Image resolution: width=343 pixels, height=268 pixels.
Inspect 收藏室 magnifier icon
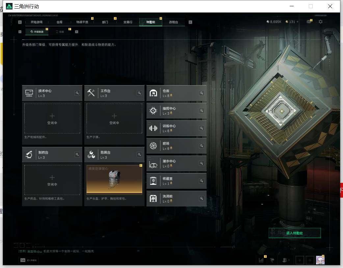[201, 181]
